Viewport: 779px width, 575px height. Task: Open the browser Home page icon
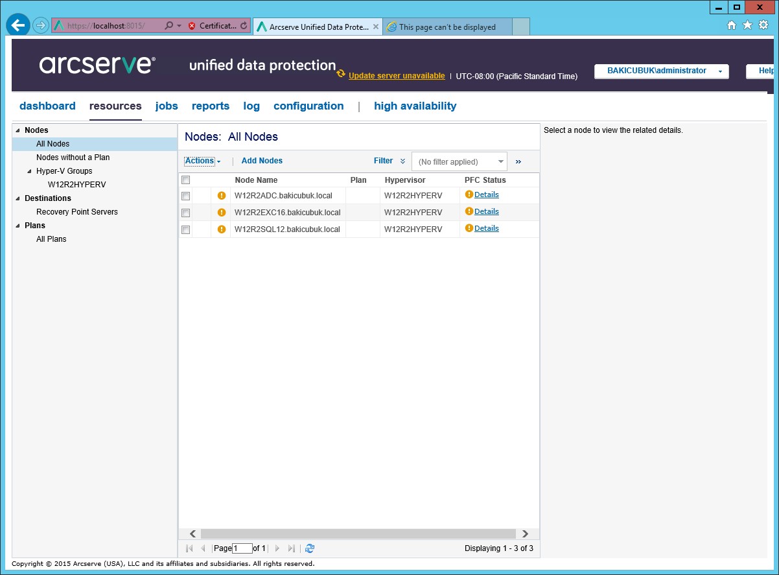[x=732, y=25]
